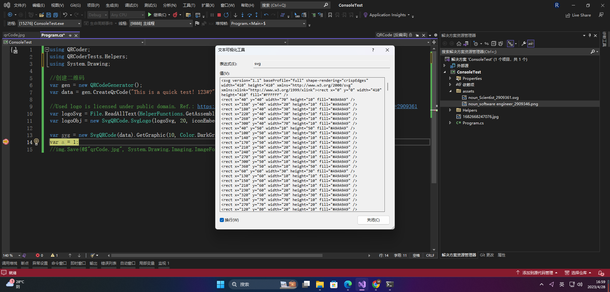
Task: Open the 堆栈帧 Program.<Main>$ dropdown
Action: point(268,24)
